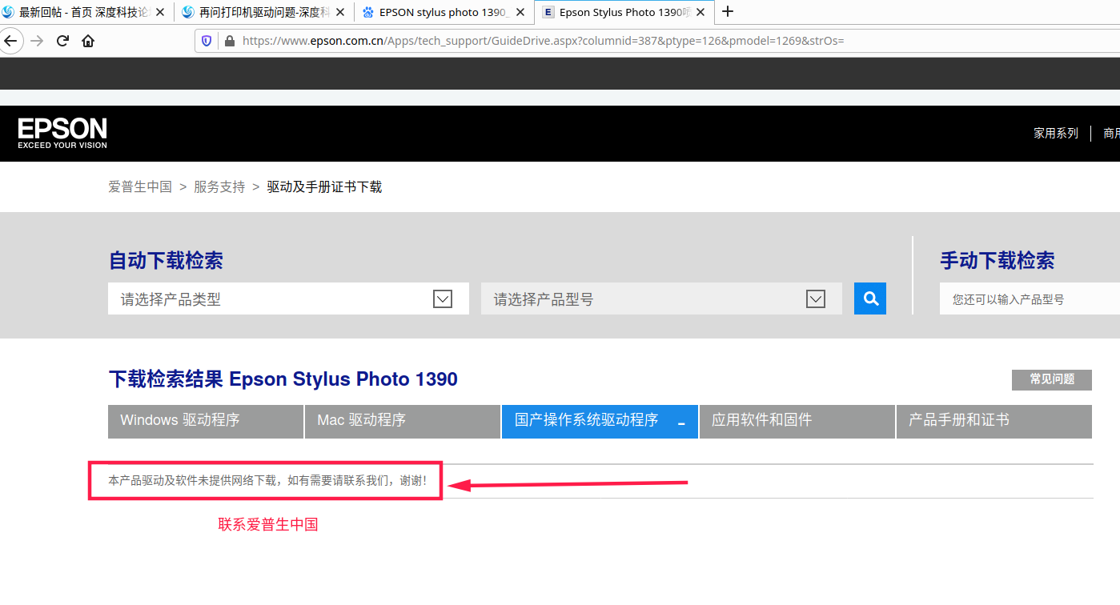The image size is (1120, 605).
Task: Close the Epson Stylus Photo 1390 tab
Action: point(701,12)
